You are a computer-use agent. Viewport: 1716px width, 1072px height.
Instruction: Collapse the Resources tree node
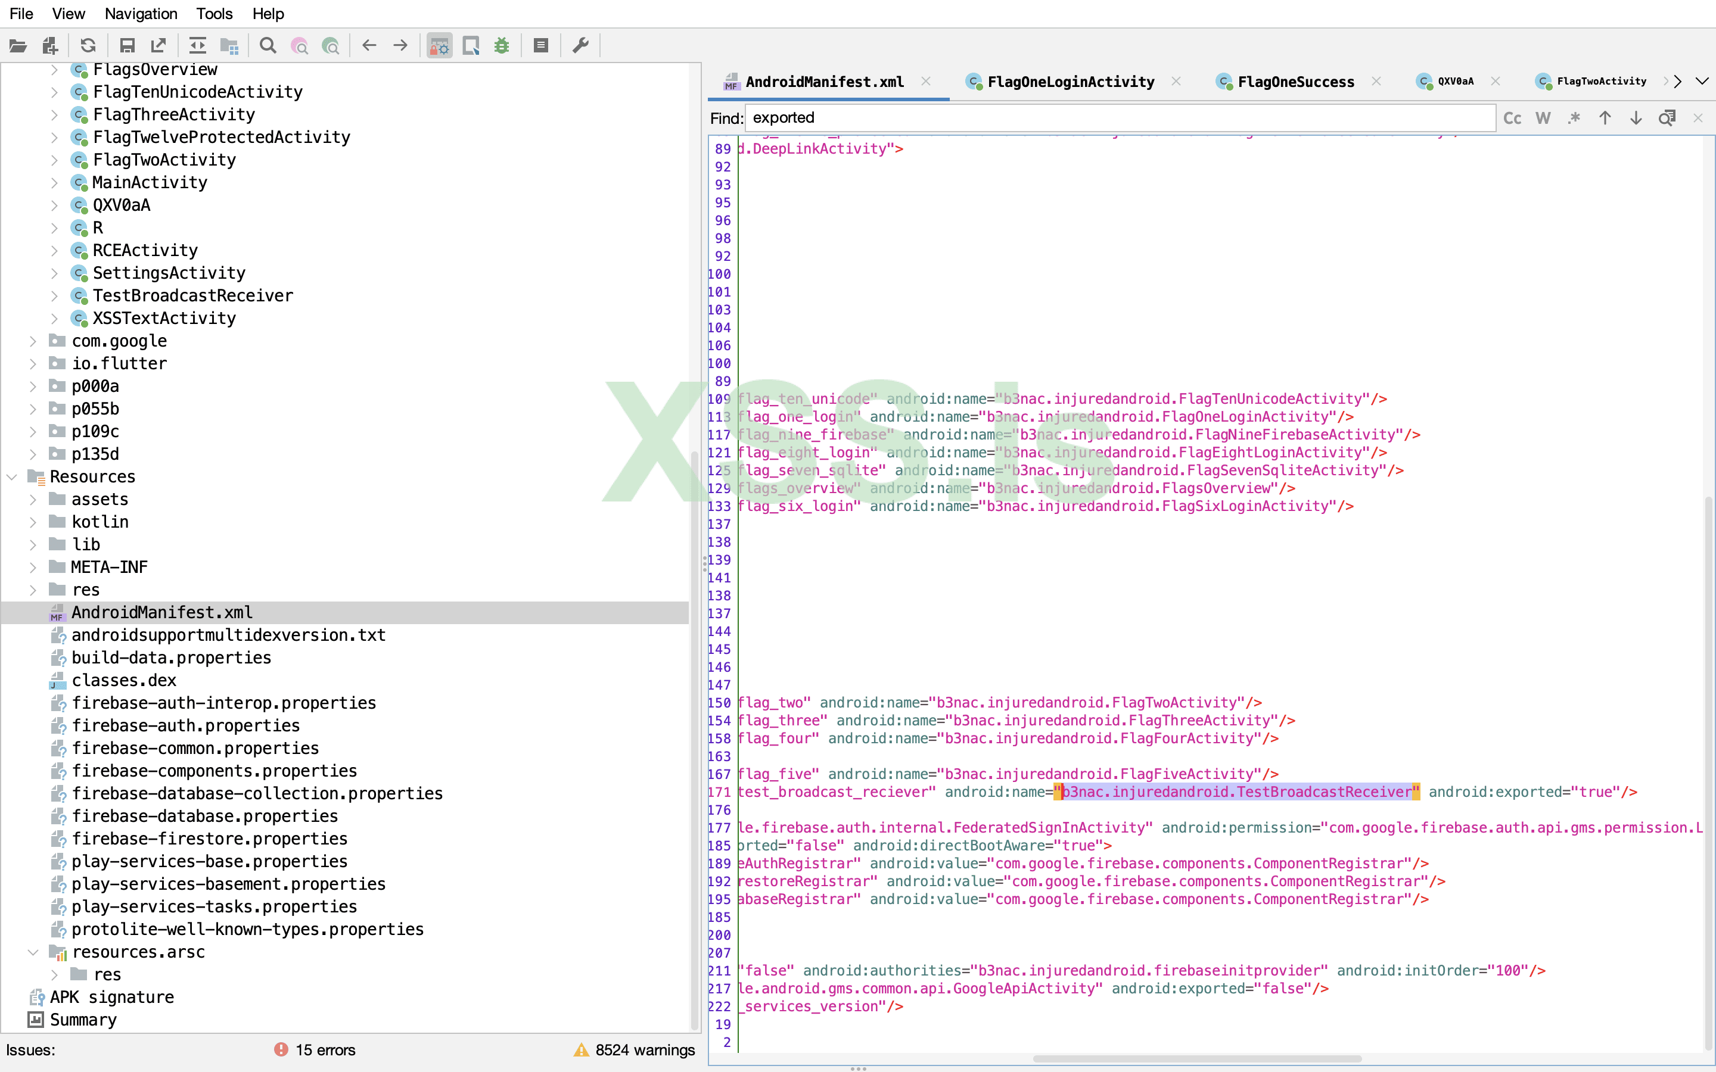click(x=12, y=477)
